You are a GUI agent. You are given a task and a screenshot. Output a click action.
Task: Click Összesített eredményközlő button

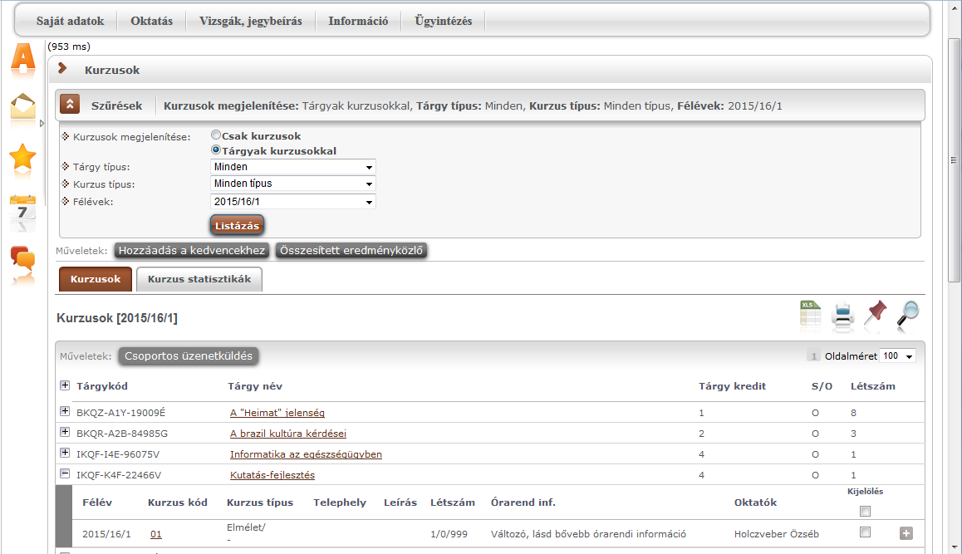(x=351, y=250)
